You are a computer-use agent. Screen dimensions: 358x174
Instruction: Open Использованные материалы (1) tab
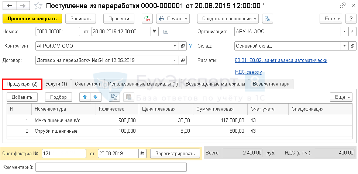coord(143,84)
